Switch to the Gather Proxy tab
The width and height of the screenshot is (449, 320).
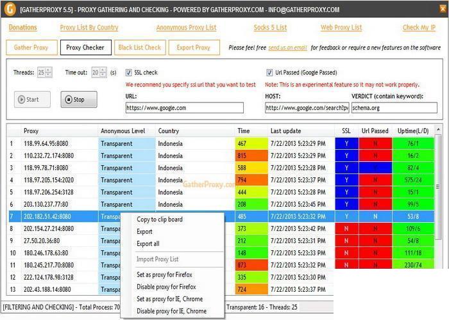pyautogui.click(x=31, y=47)
